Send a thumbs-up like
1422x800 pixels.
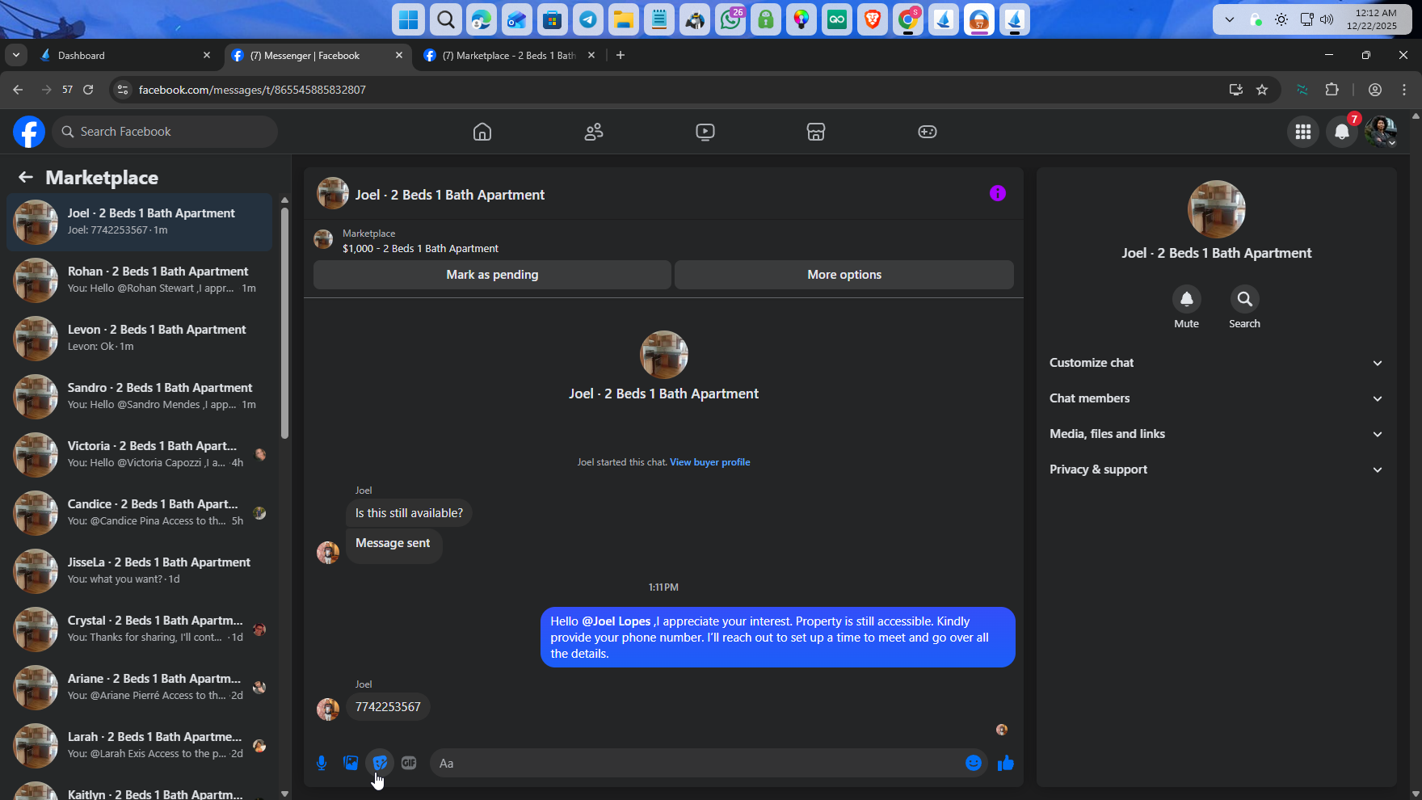click(x=1006, y=763)
